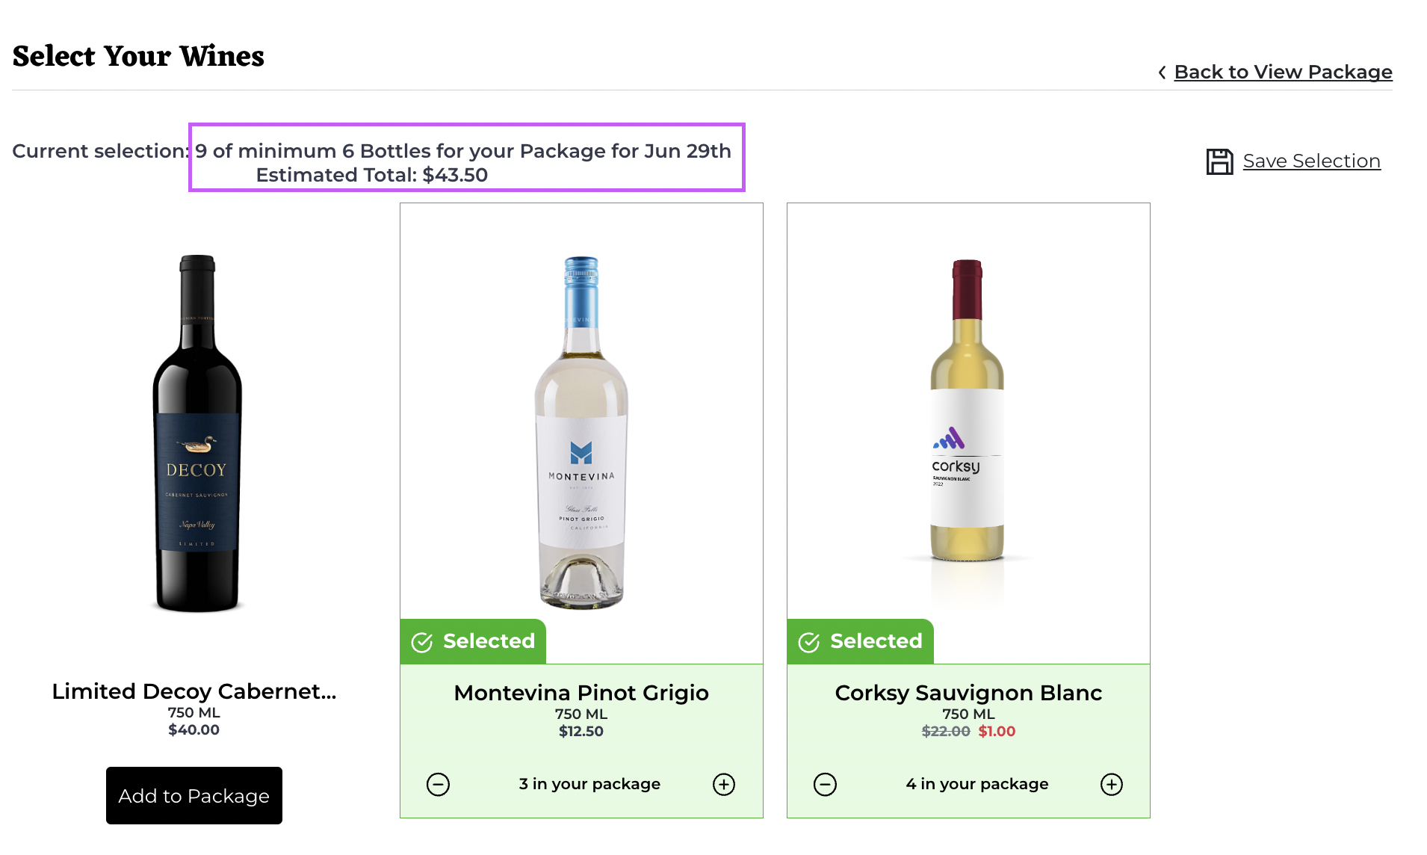Open the Decoy Cabernet bottle image

(x=197, y=433)
